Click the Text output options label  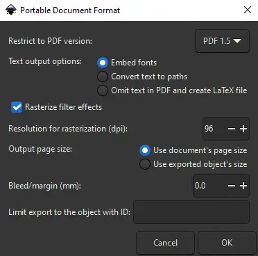click(45, 61)
